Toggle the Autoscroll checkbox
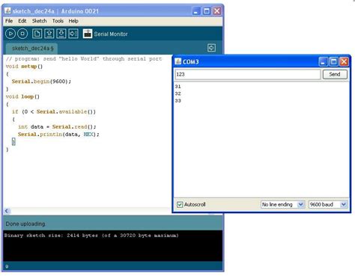355x276 pixels. [x=180, y=204]
